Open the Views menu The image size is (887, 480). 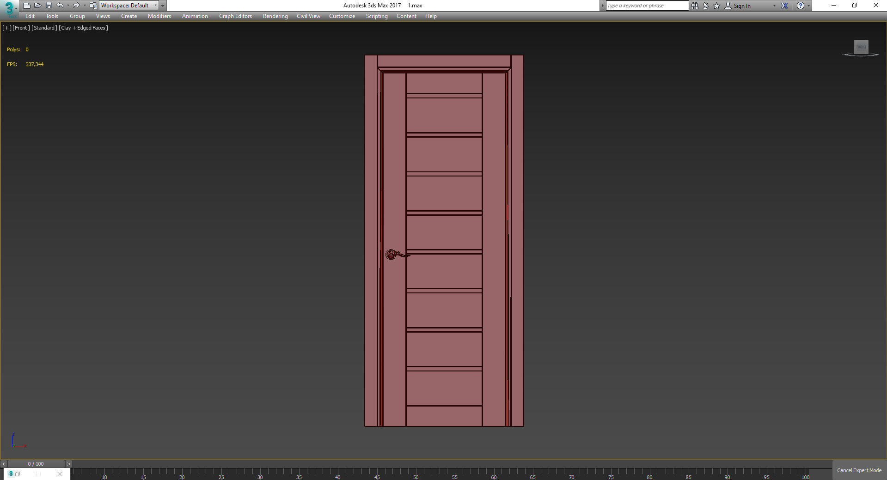[103, 16]
